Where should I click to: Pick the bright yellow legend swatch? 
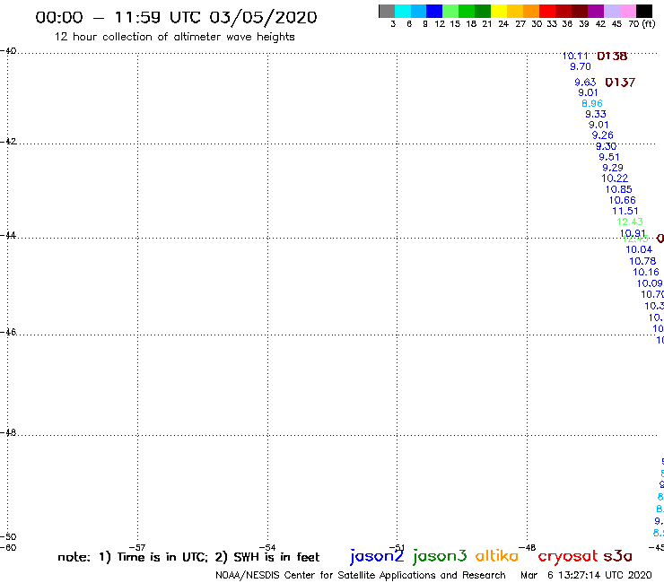pos(499,11)
